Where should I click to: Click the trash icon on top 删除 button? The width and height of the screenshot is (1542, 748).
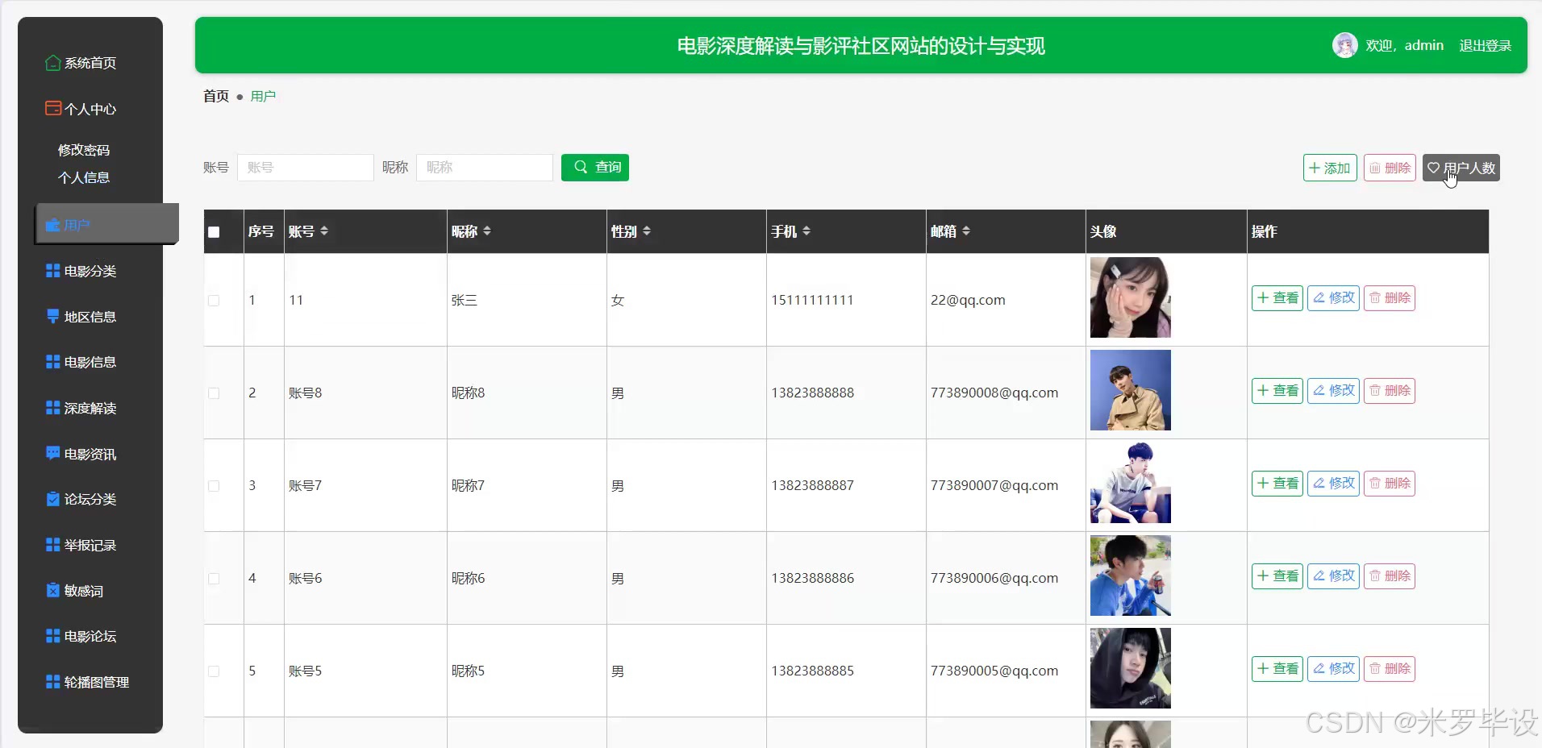click(x=1375, y=168)
